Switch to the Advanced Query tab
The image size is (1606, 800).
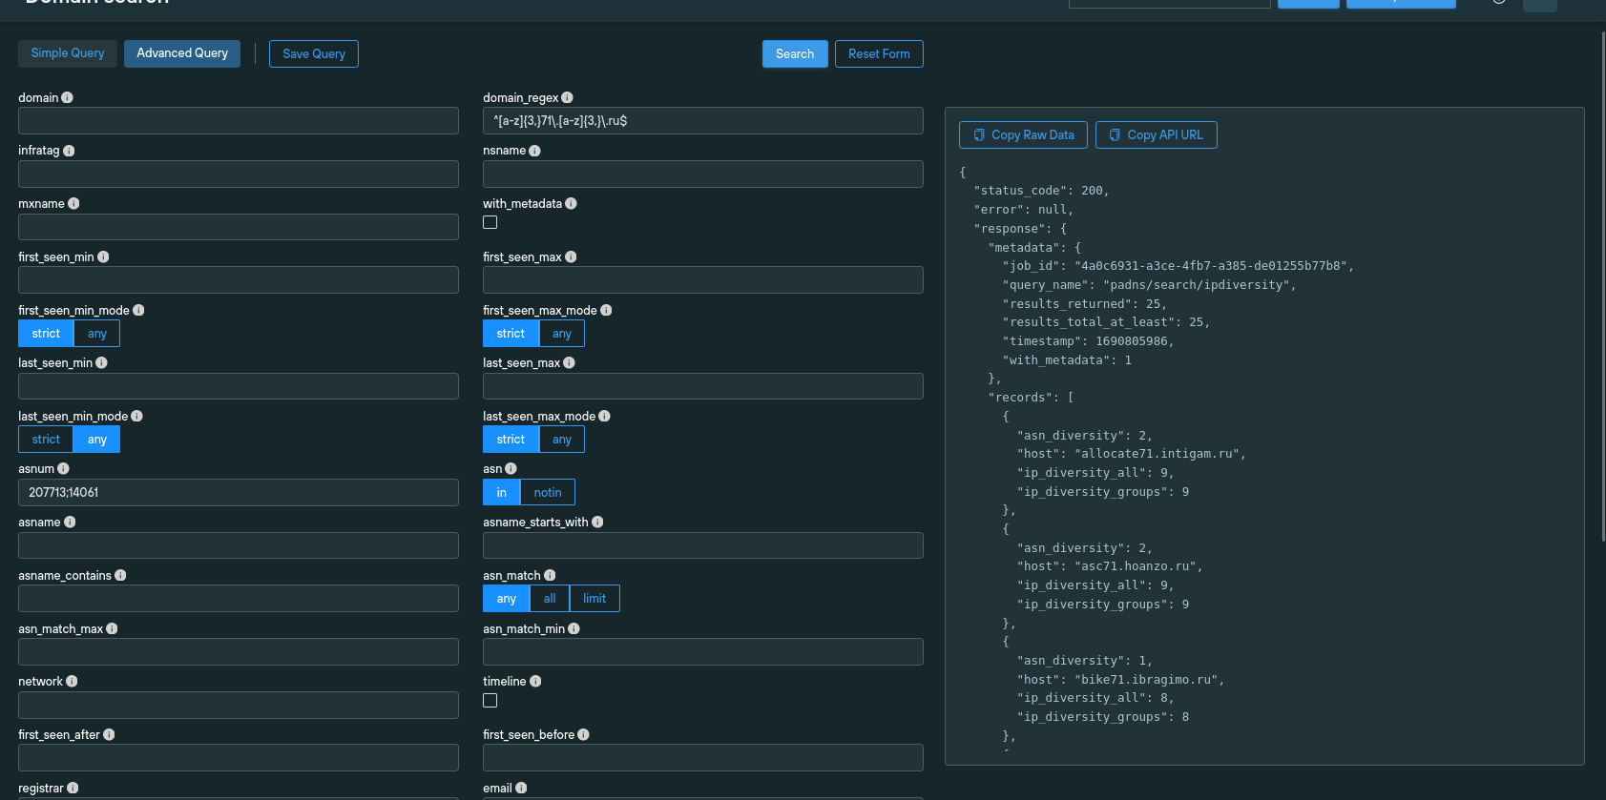coord(182,53)
